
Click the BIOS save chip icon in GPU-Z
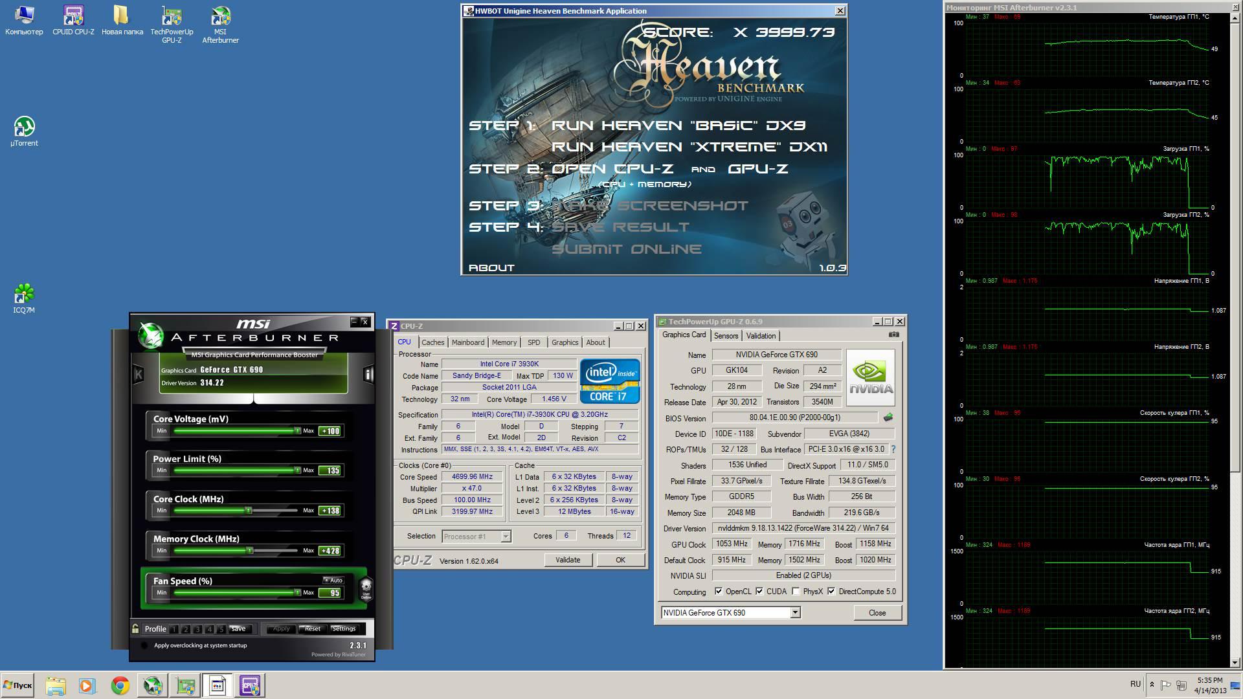coord(888,417)
